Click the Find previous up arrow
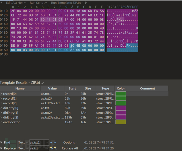 point(55,143)
